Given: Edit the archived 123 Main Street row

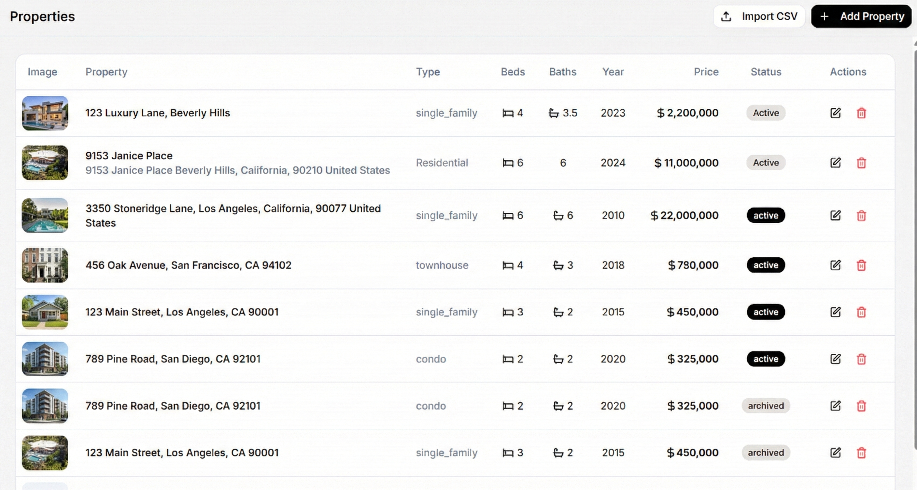Looking at the screenshot, I should [x=836, y=453].
